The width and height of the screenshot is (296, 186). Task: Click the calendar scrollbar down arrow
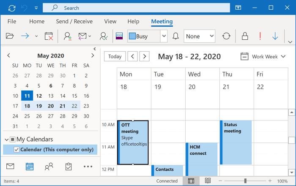(292, 172)
